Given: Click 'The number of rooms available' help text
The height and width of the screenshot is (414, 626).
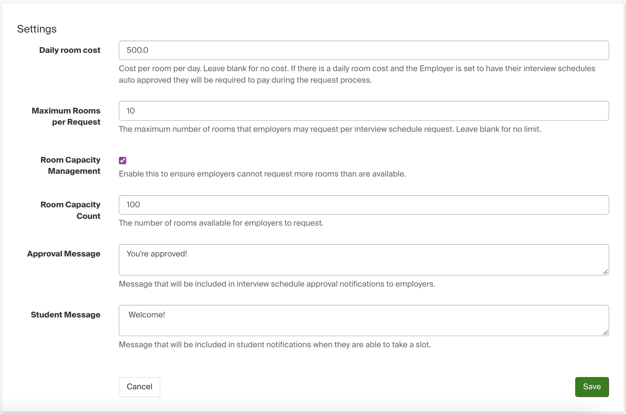Looking at the screenshot, I should tap(221, 223).
